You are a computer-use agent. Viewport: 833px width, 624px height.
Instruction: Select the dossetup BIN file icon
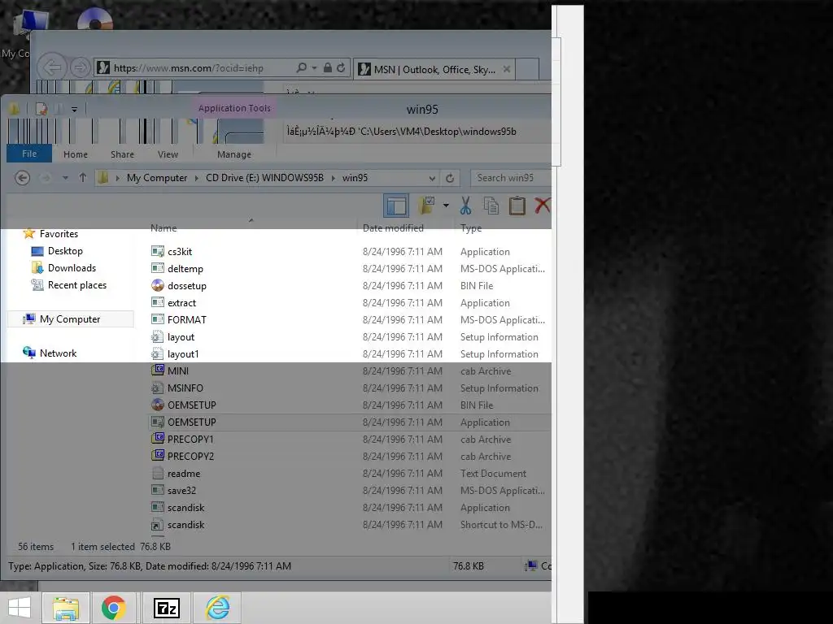157,285
